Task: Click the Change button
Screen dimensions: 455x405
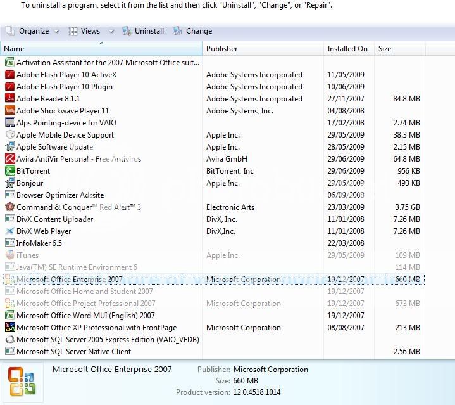Action: click(x=192, y=31)
